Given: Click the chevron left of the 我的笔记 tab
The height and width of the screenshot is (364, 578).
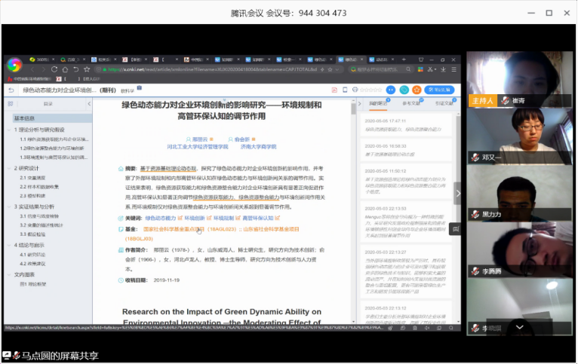Looking at the screenshot, I should (359, 104).
